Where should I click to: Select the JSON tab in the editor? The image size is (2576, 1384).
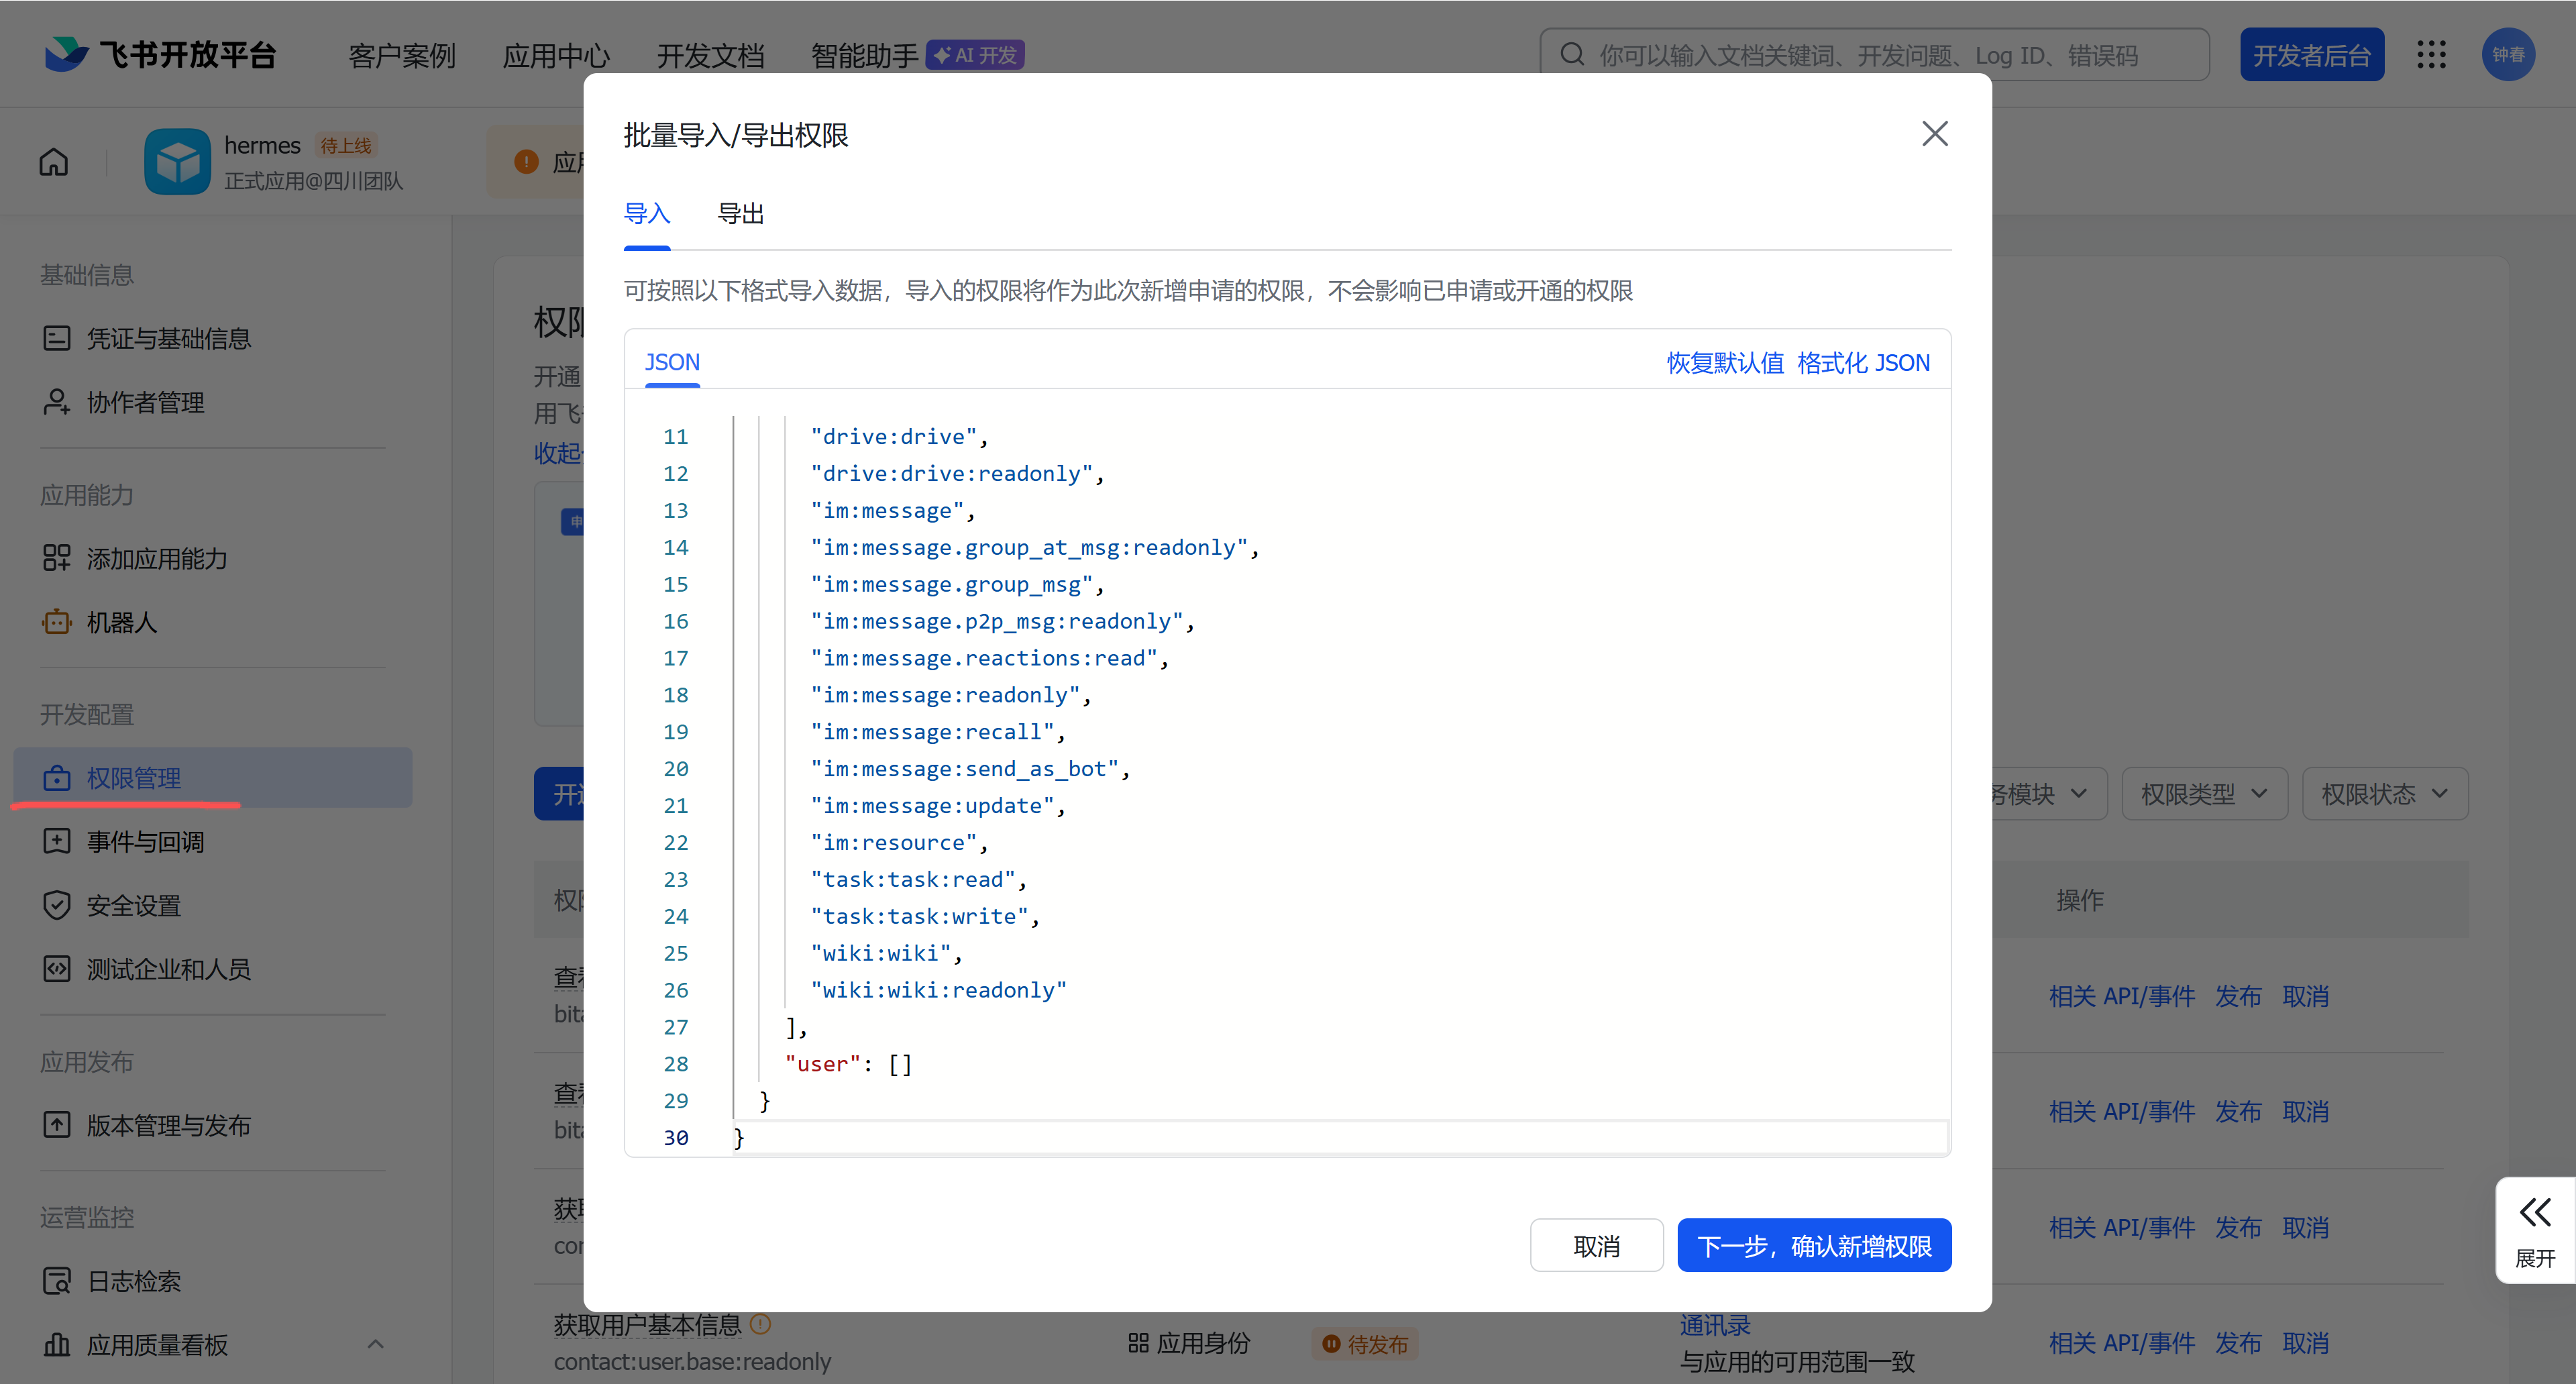point(672,362)
